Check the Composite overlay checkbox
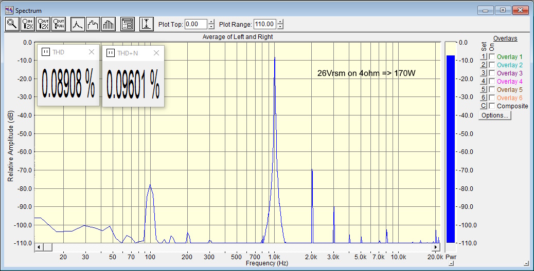This screenshot has height=271, width=534. [x=492, y=106]
